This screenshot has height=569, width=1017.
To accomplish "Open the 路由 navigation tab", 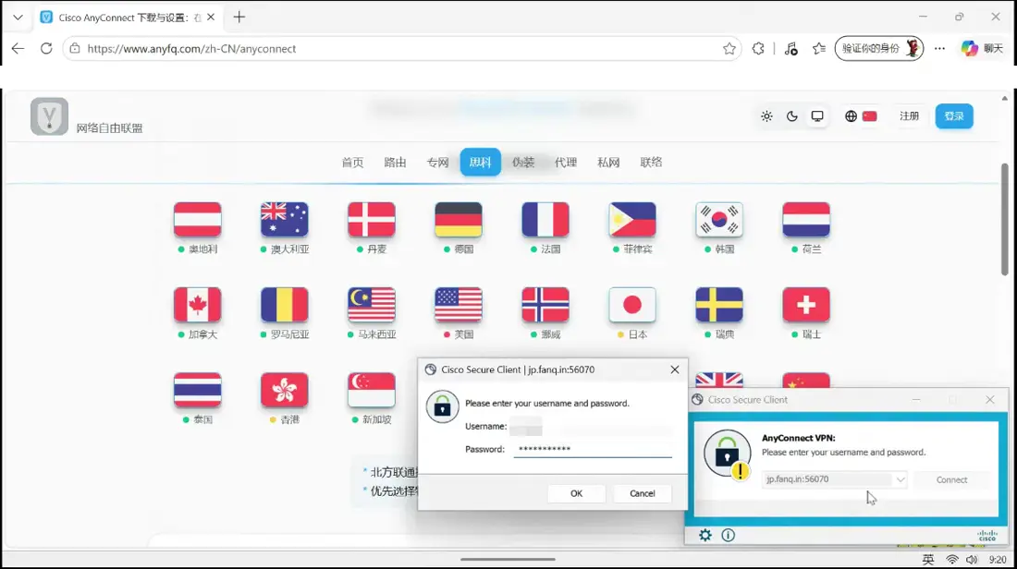I will [395, 162].
